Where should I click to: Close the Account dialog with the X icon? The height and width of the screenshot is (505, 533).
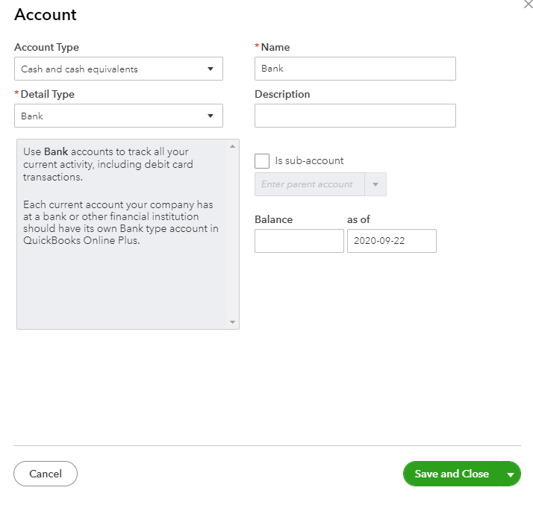tap(529, 4)
